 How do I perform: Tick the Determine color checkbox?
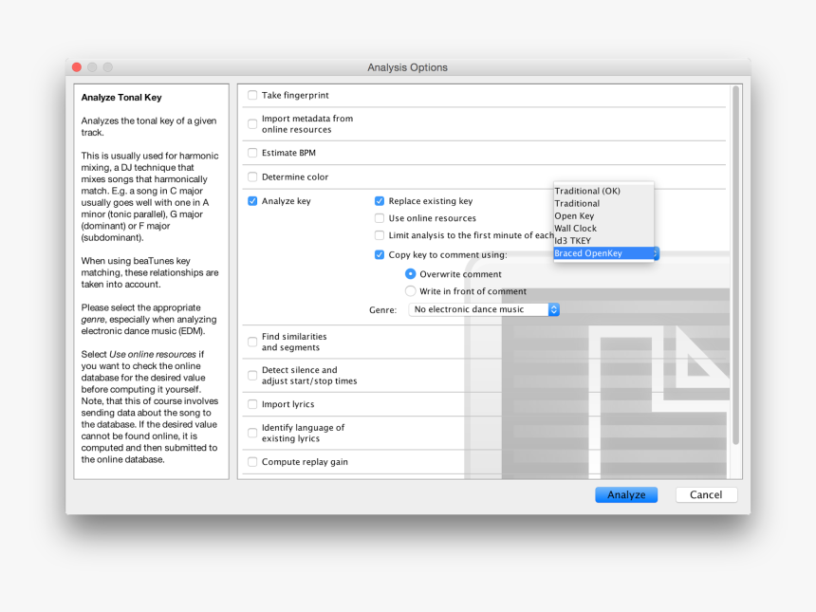click(x=252, y=177)
